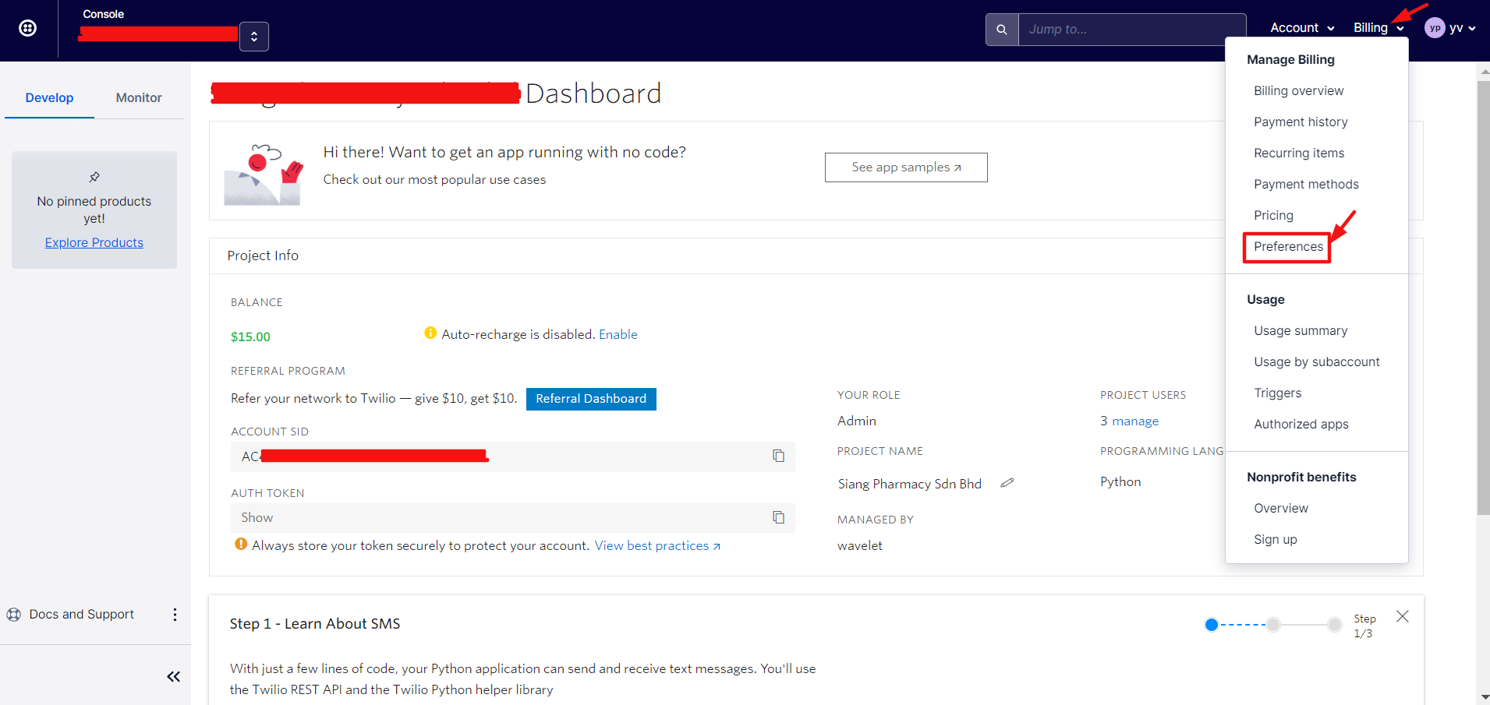The image size is (1490, 705).
Task: Click the Twilio logo icon
Action: [x=28, y=28]
